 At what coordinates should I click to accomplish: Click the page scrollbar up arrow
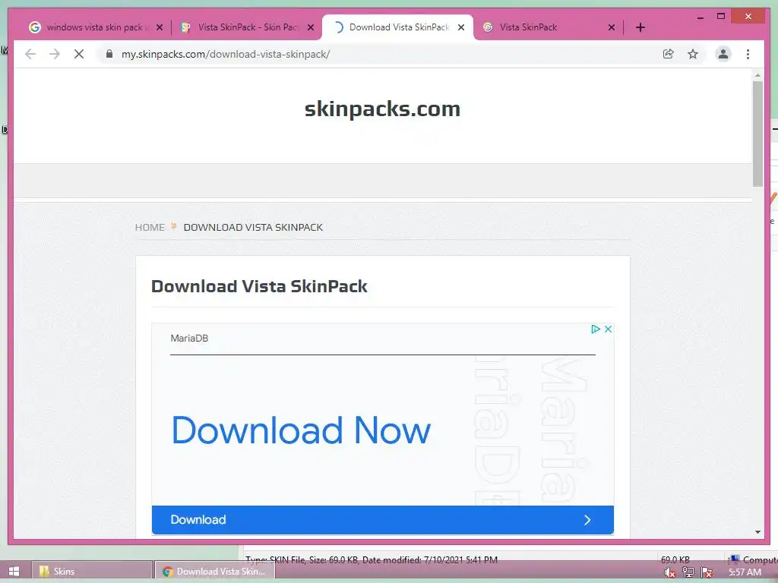(x=757, y=75)
